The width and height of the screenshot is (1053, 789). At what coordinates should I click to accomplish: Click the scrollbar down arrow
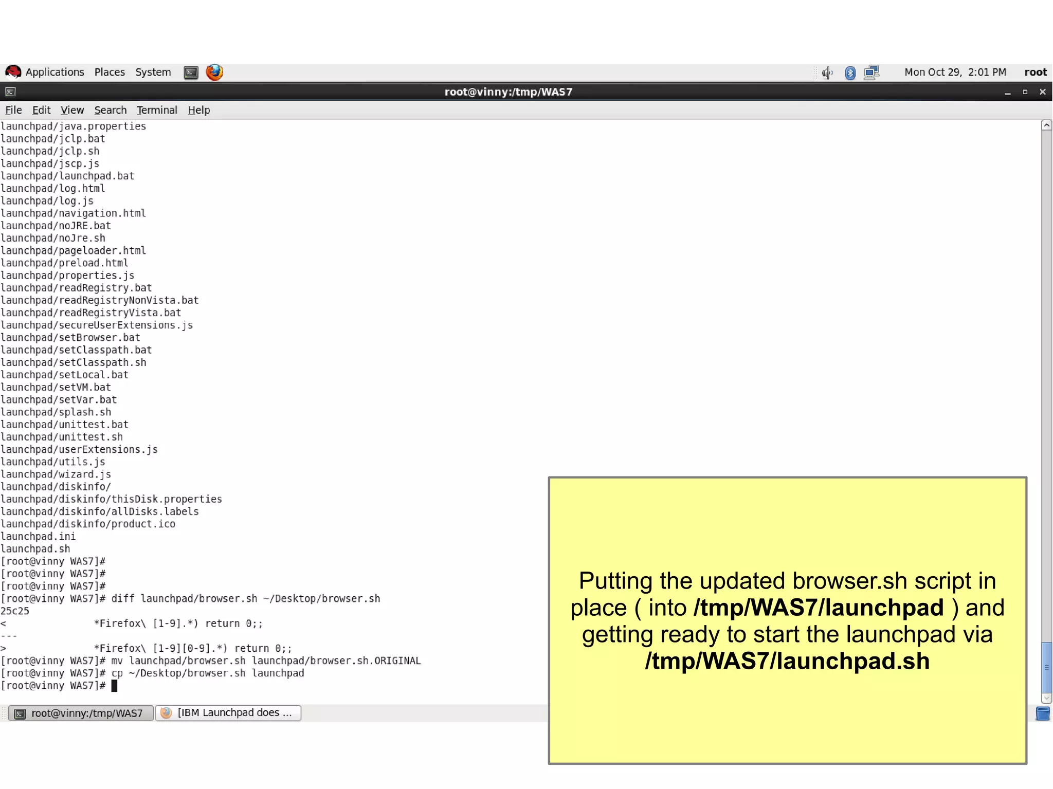(1046, 699)
